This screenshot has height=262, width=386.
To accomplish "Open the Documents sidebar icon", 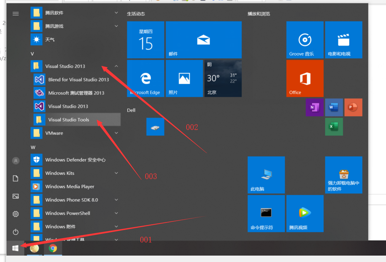I will tap(15, 178).
